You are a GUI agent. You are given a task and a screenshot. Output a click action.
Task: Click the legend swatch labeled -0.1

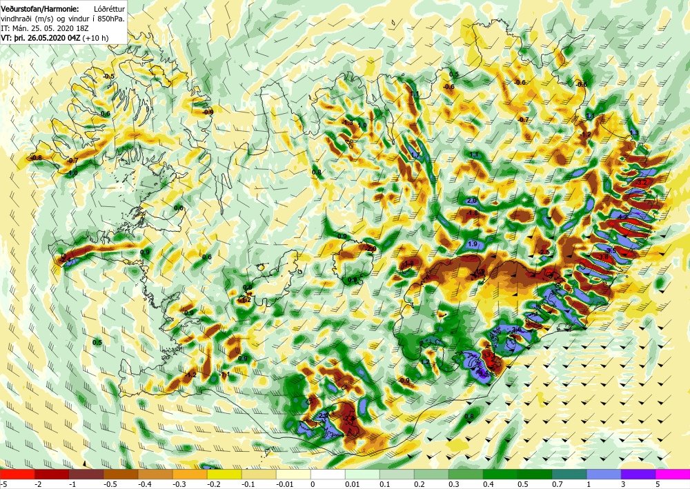click(x=259, y=474)
